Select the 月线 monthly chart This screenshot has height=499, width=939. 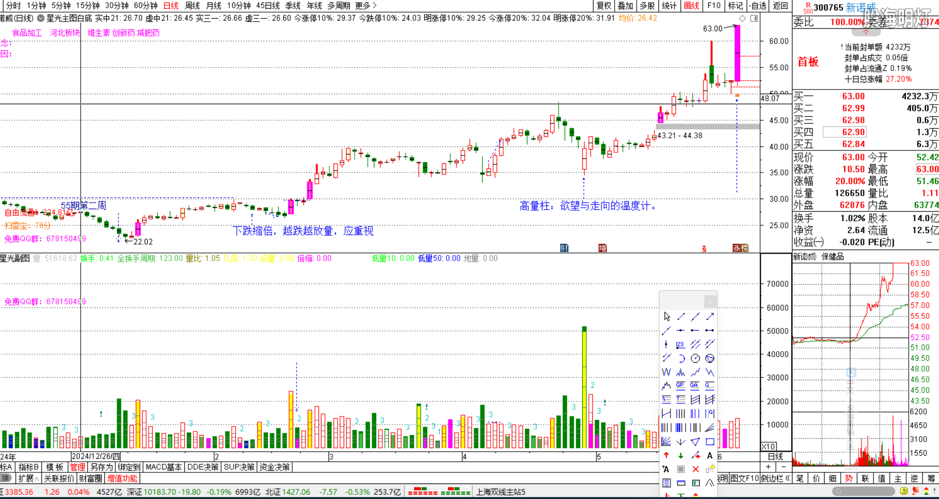pos(214,6)
